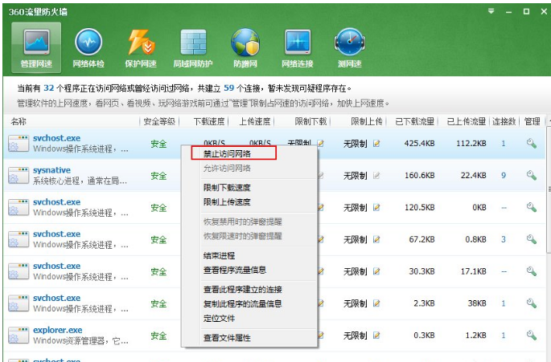Click the 112.2KB uploaded value
551x362 pixels.
click(x=471, y=144)
